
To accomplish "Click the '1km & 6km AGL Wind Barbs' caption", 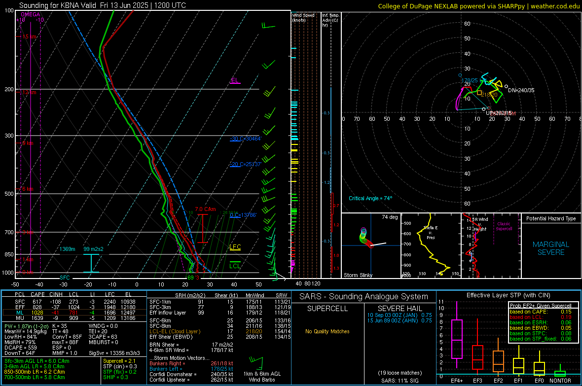I will click(262, 377).
